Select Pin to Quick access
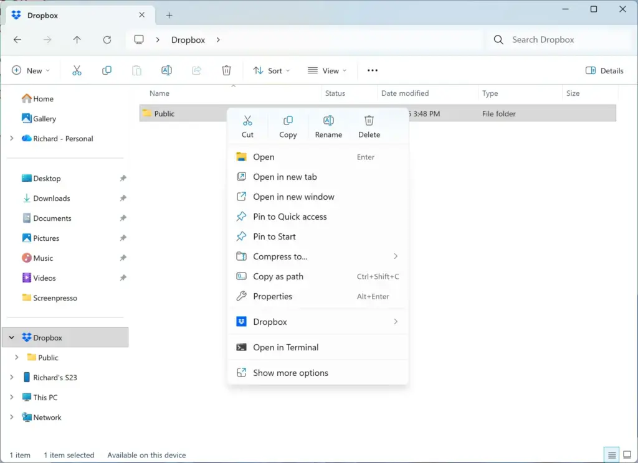 [x=318, y=217]
